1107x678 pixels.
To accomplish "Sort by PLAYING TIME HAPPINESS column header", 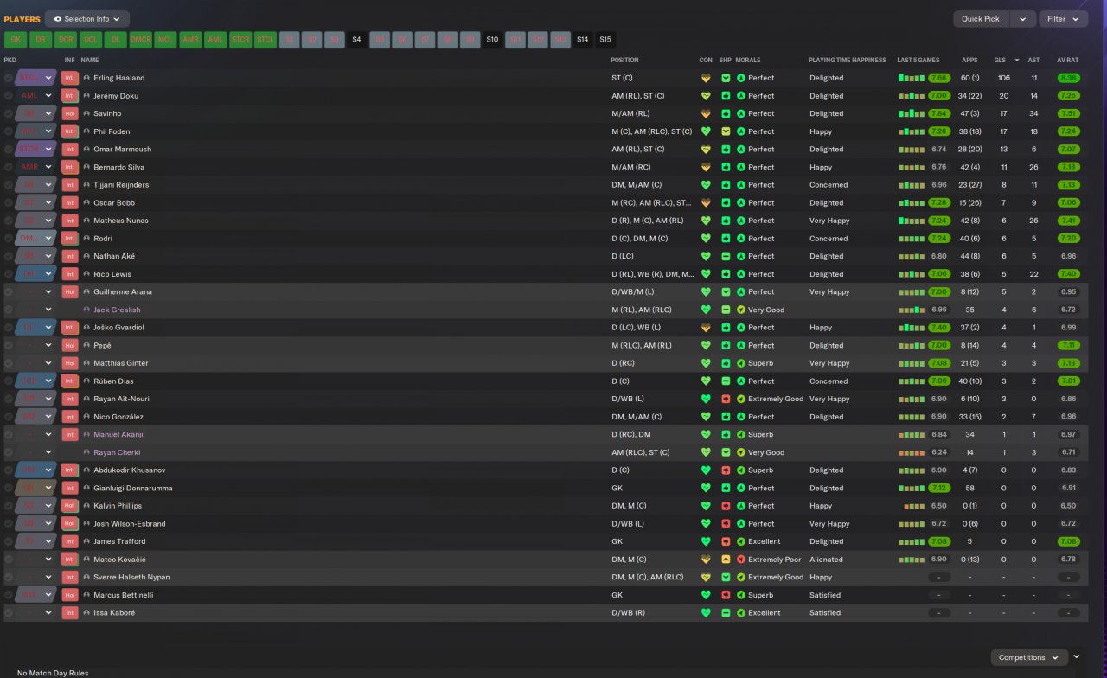I will tap(848, 61).
